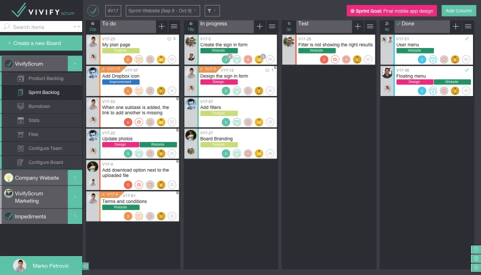Click the checkmark circle icon in top toolbar
481x275 pixels.
[x=93, y=10]
